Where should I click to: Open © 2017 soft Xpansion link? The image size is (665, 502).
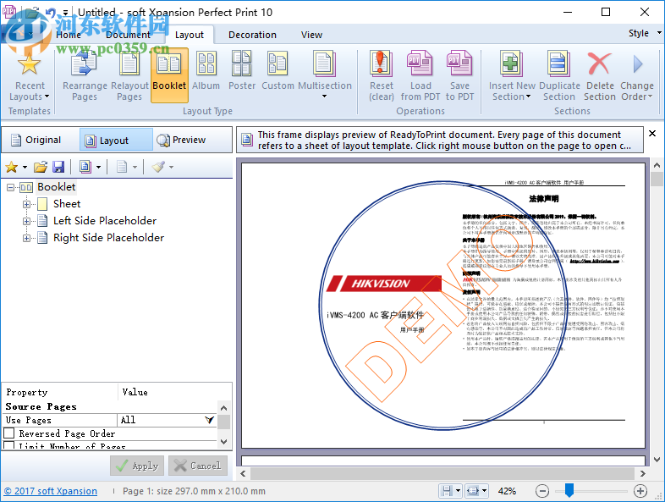point(51,491)
